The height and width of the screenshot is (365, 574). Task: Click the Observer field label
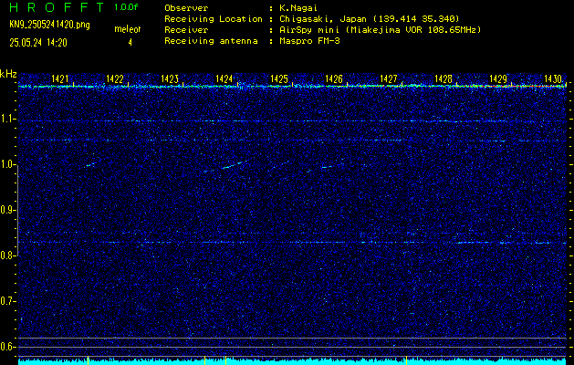186,7
